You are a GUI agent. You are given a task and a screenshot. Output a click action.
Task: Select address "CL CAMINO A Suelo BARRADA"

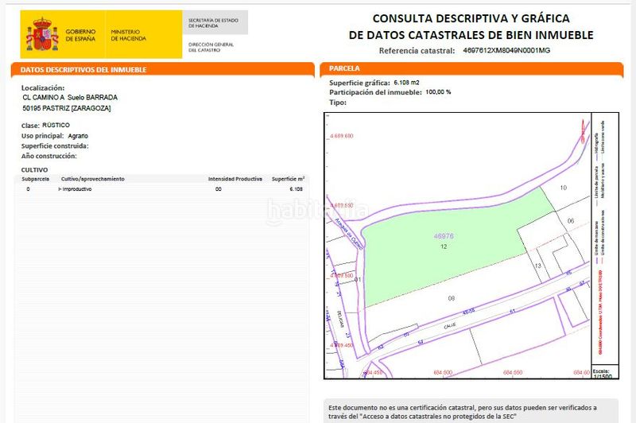70,97
